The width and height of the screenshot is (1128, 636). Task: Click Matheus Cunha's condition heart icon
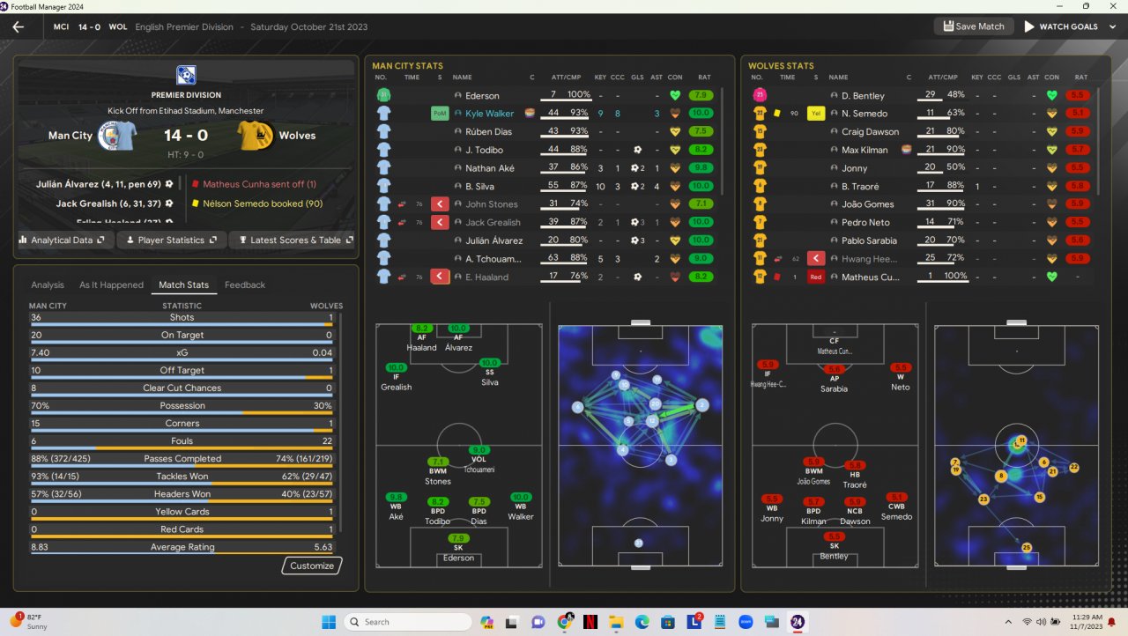pyautogui.click(x=1052, y=277)
